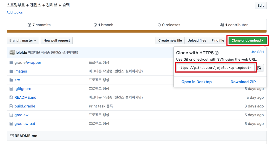Click the people icon beside 1 contributor

(x=222, y=25)
